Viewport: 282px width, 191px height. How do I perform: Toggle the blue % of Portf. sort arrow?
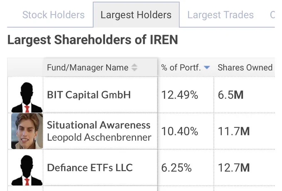tap(207, 68)
